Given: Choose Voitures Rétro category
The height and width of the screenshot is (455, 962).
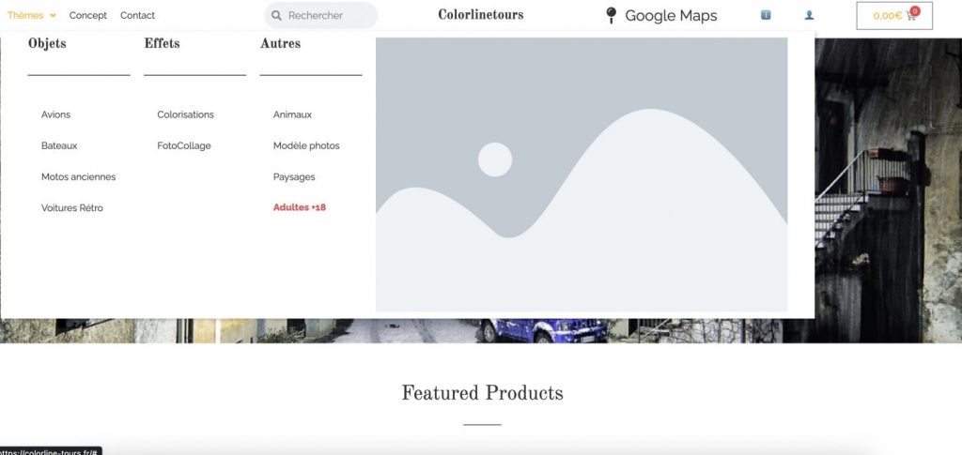Looking at the screenshot, I should (x=72, y=207).
